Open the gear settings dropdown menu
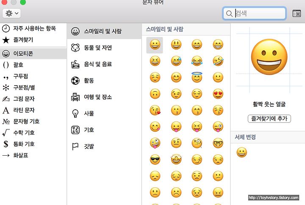 [11, 13]
